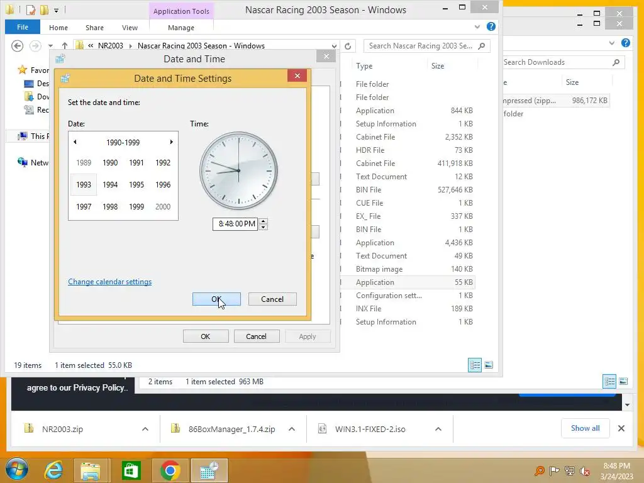Expand the ribbon chevron in Nascar window

pyautogui.click(x=477, y=26)
